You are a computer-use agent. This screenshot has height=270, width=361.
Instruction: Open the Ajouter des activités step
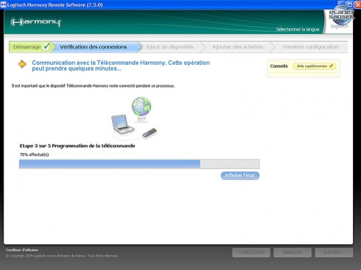[237, 47]
